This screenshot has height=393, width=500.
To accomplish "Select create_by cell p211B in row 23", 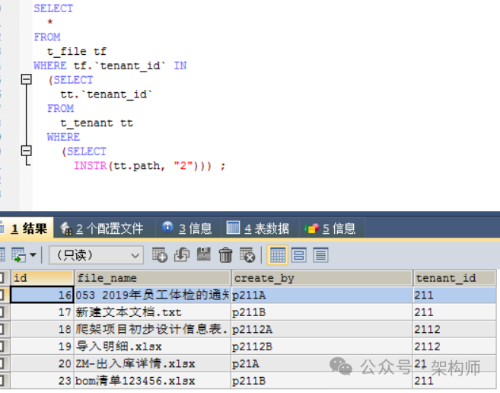I will click(x=322, y=381).
